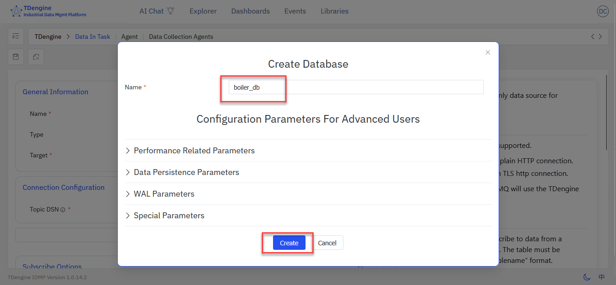Go to the previous item using left arrow
616x285 pixels.
tap(593, 37)
